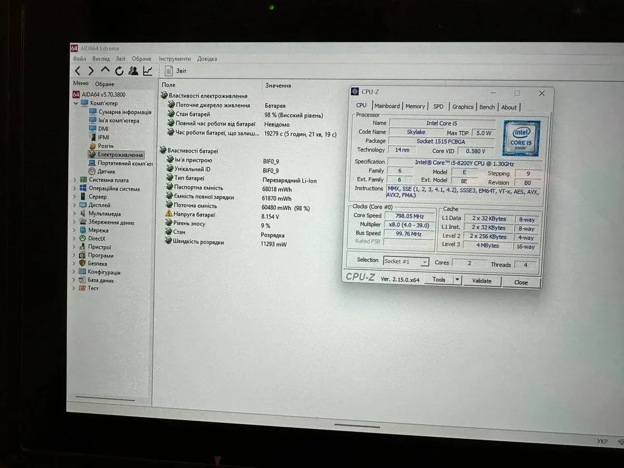Open the Tools dropdown arrow in CPU-Z
Screen dimensions: 624x468
pos(457,280)
